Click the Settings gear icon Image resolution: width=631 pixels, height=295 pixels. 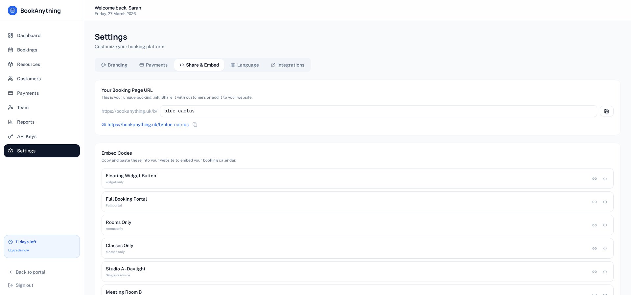(11, 151)
